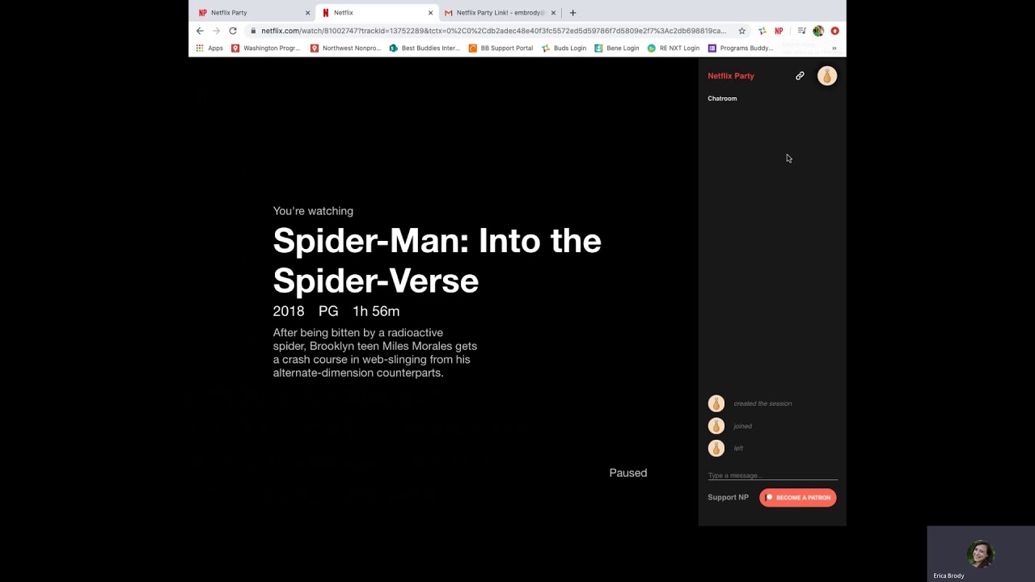Open a new browser tab
Screen dimensions: 1035x582
point(572,13)
